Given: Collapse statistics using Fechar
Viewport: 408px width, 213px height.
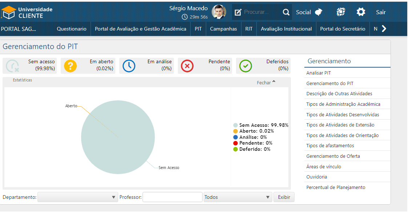Looking at the screenshot, I should tap(266, 83).
